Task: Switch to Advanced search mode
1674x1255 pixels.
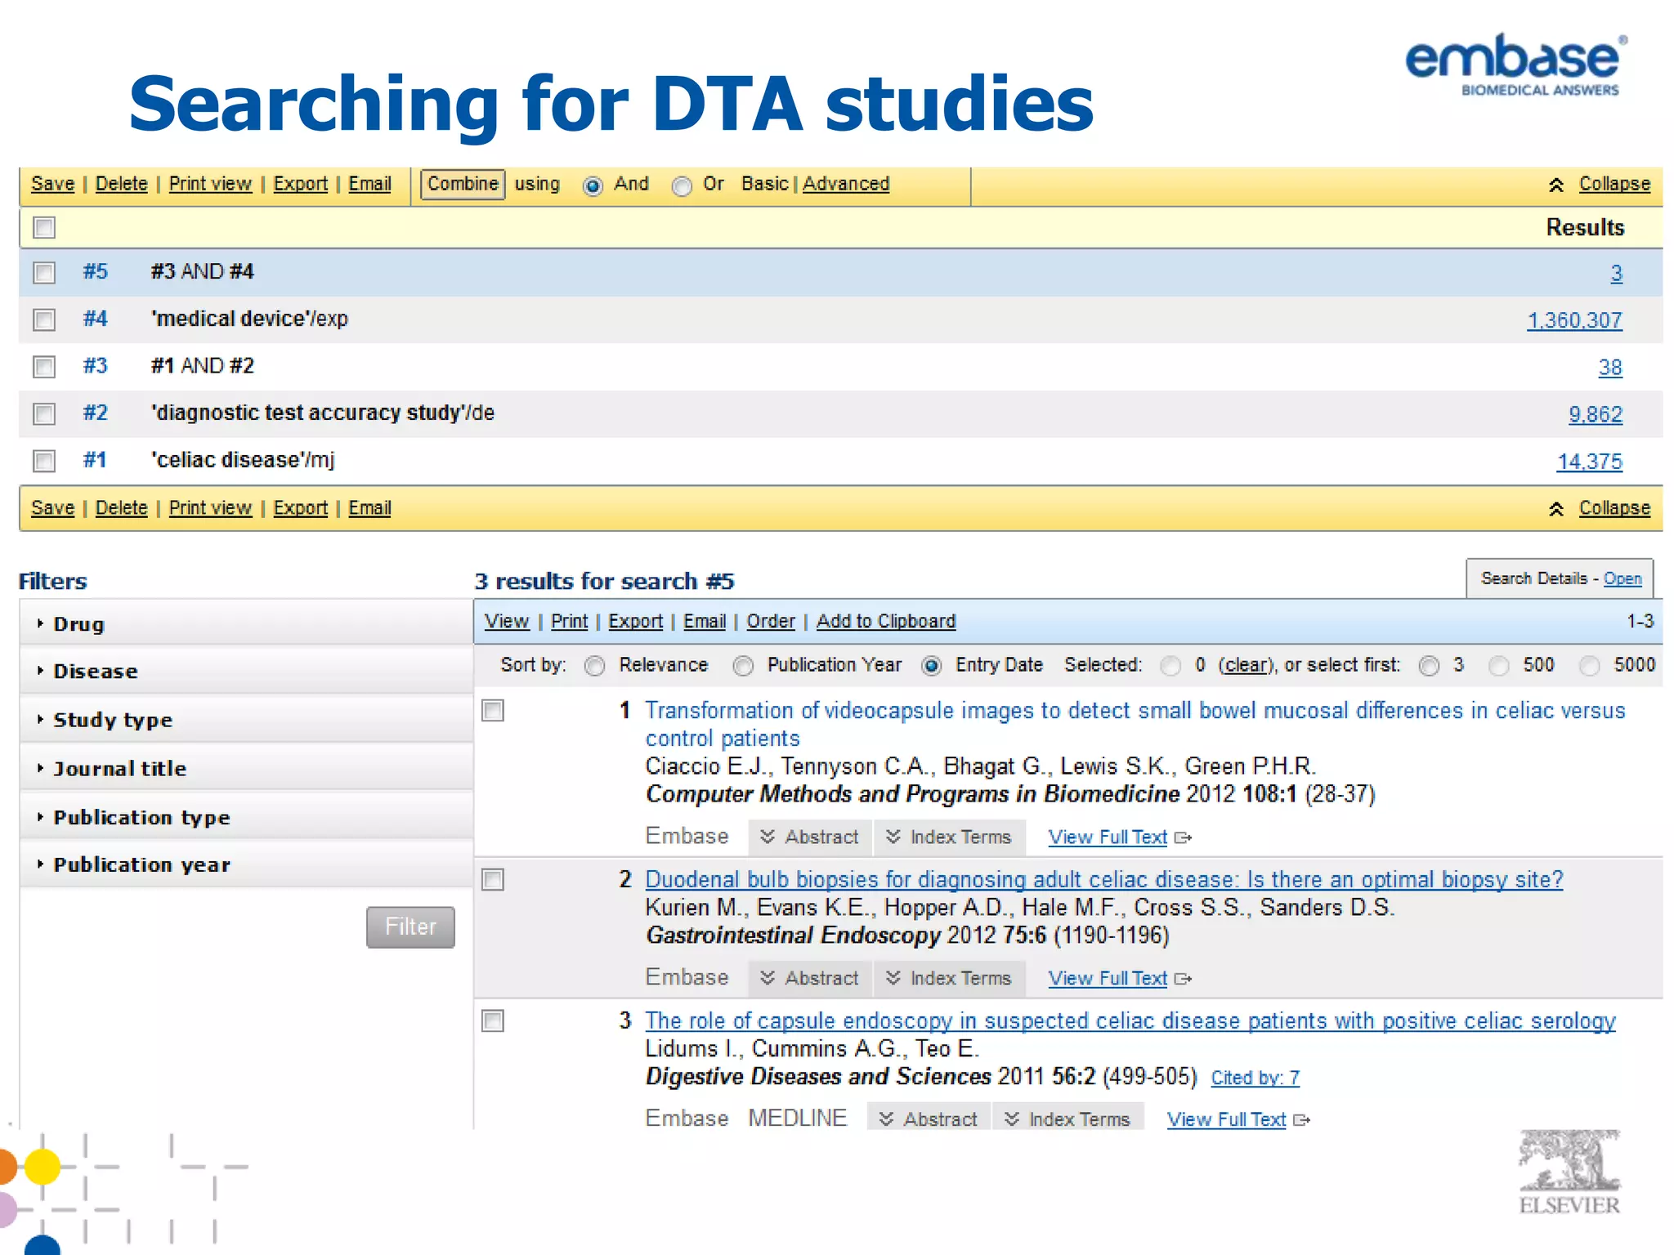Action: tap(846, 185)
